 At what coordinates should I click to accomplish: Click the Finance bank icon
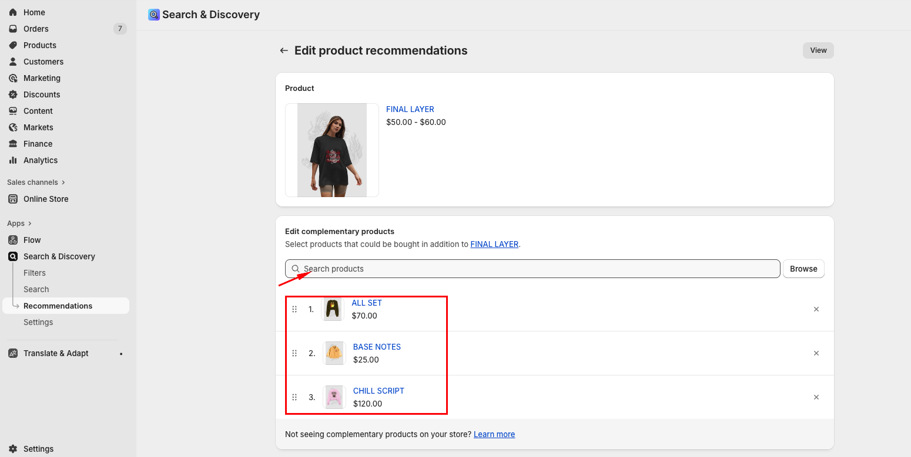point(13,144)
